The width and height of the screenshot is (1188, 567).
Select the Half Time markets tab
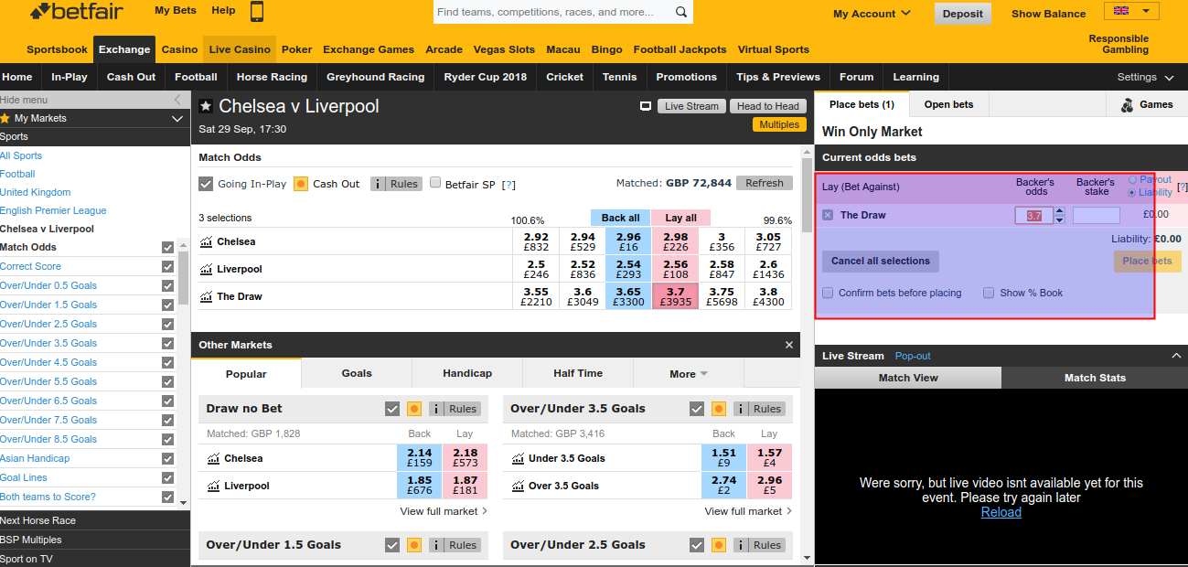pyautogui.click(x=578, y=373)
